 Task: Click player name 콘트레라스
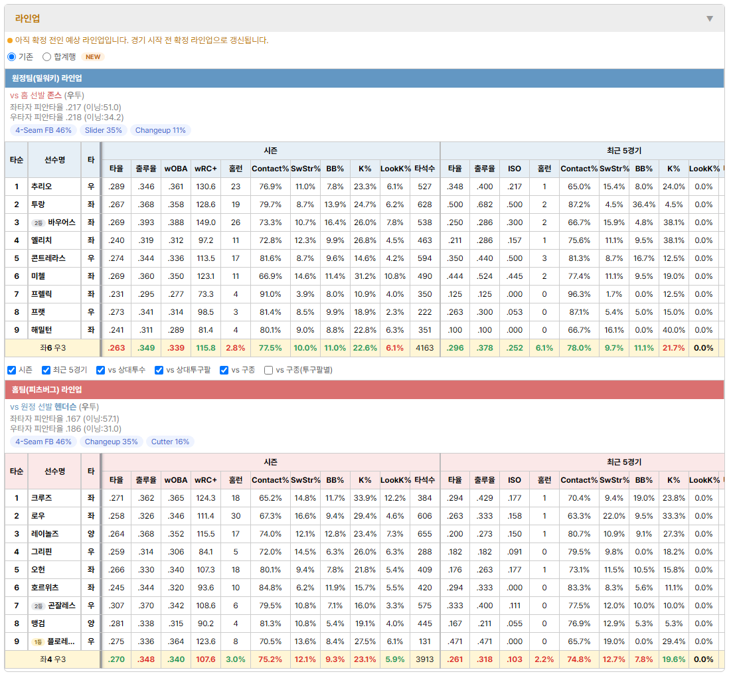(x=48, y=258)
